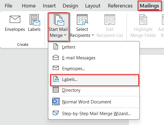
Task: Click the Mailings tab
Action: click(150, 6)
